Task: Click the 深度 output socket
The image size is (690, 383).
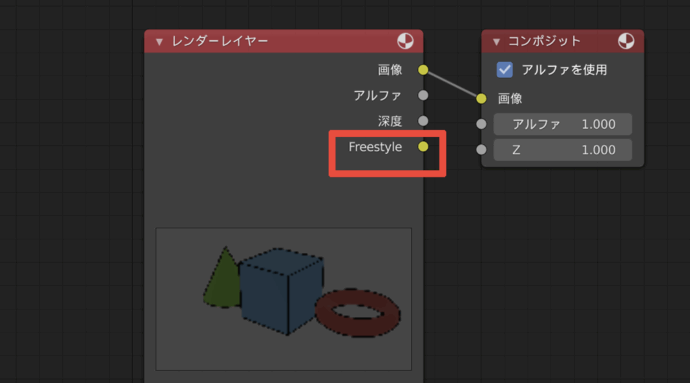Action: click(x=423, y=121)
